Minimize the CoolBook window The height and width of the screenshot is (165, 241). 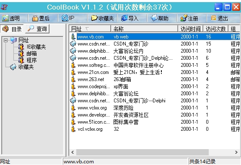[218, 7]
